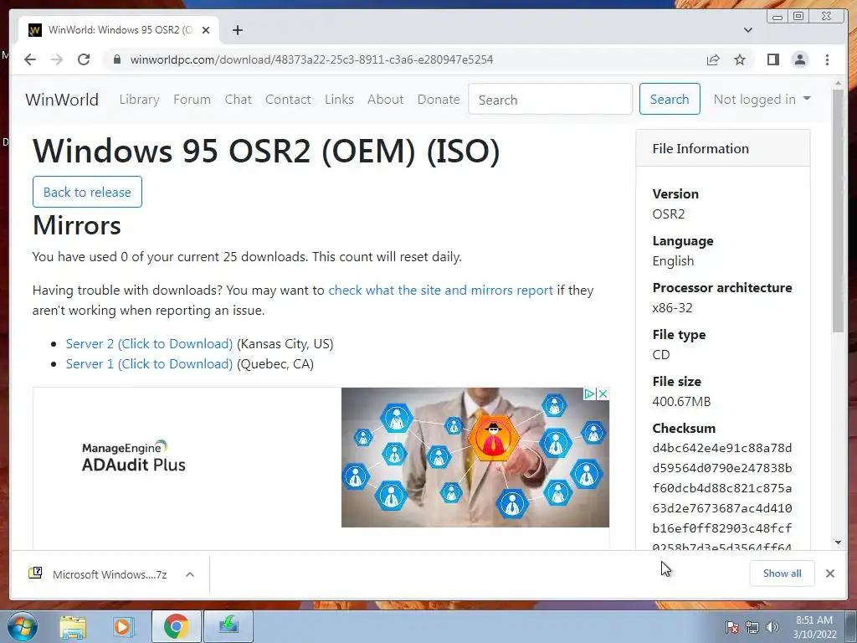
Task: Click the address bar URL
Action: 311,59
